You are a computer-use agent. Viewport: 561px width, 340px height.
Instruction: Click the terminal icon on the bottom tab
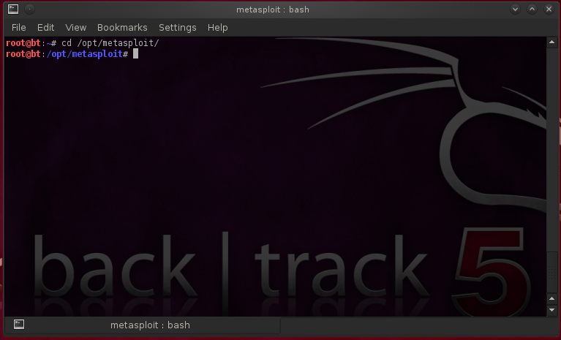pyautogui.click(x=19, y=324)
